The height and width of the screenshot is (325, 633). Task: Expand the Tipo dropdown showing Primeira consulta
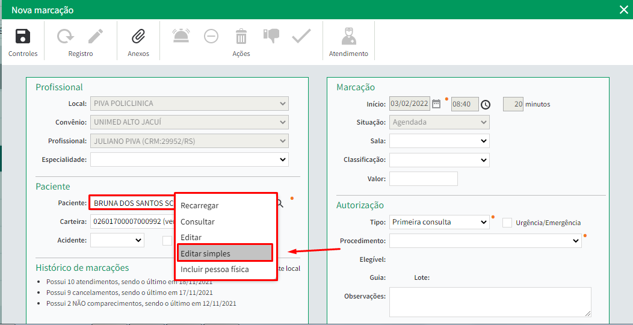coord(439,222)
